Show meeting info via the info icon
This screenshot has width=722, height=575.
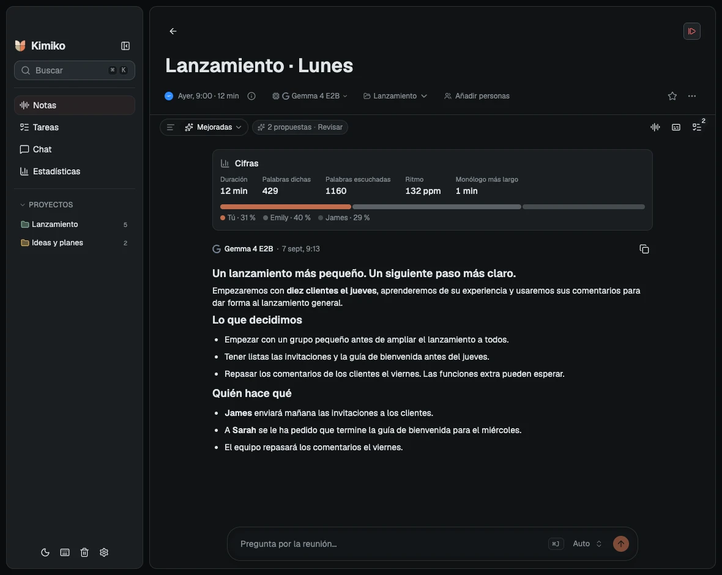click(251, 96)
